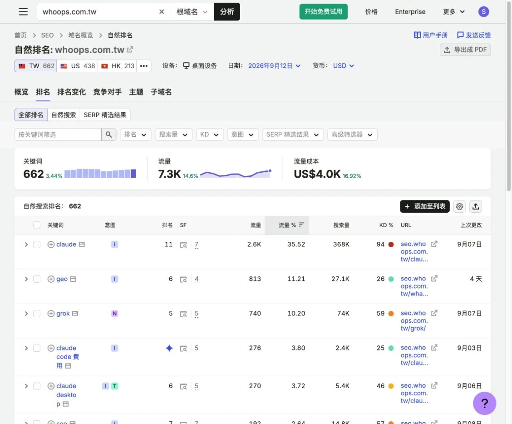
Task: Add claude code 費用 keyword plus icon
Action: [51, 348]
